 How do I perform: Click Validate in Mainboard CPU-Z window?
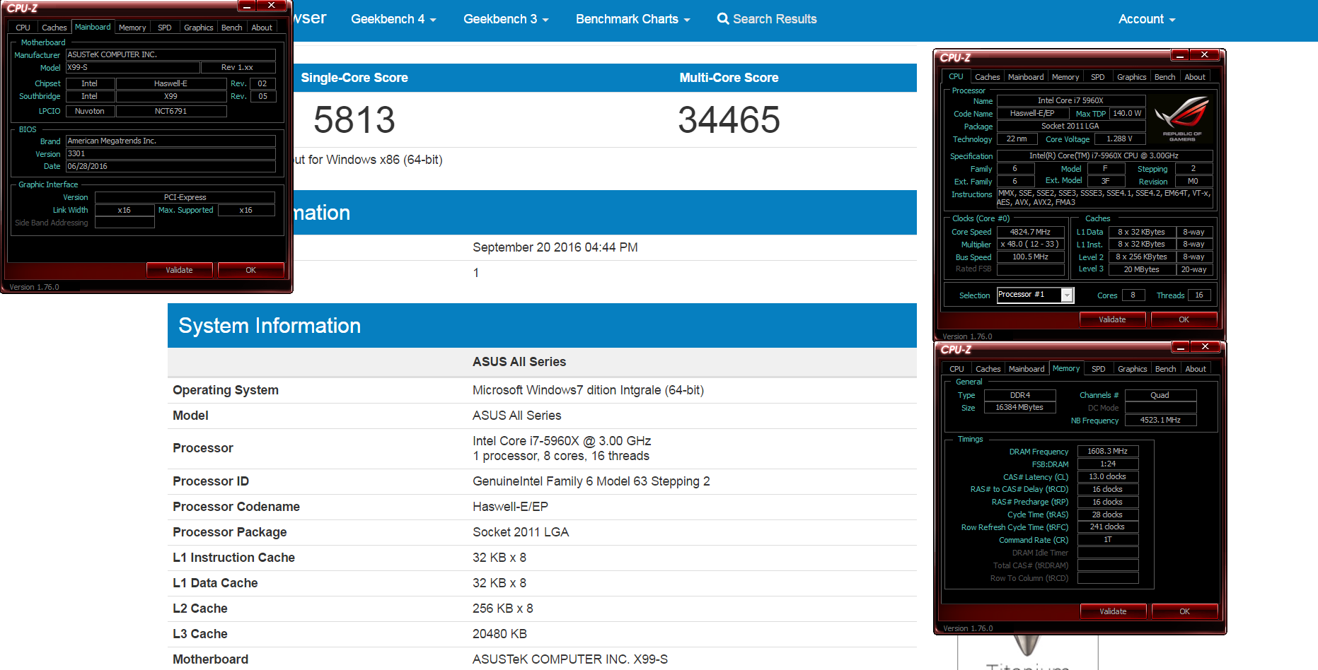point(179,270)
